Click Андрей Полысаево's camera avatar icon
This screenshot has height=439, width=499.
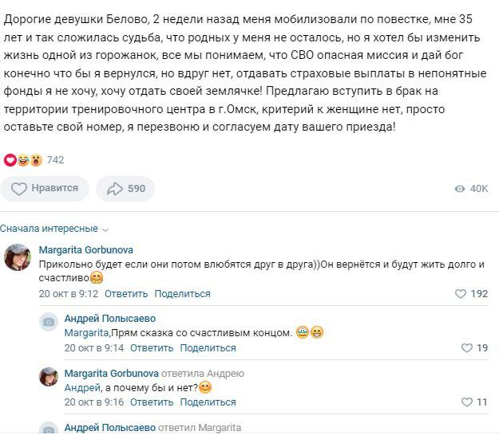pos(49,321)
